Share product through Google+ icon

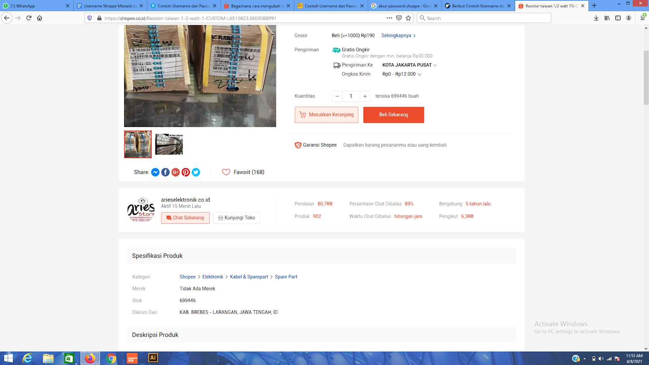(176, 172)
